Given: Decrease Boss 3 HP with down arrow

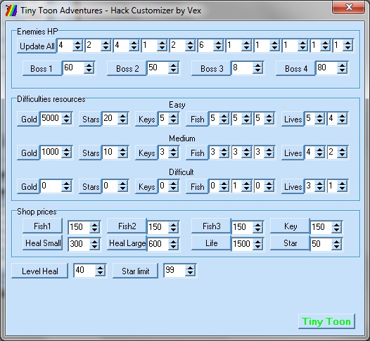Looking at the screenshot, I should 257,71.
